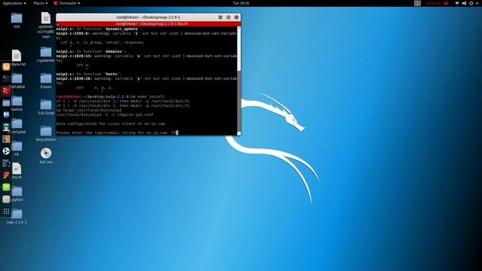Open the vpnbook-us2-tcp80.ovpn file
The height and width of the screenshot is (271, 482).
click(46, 18)
